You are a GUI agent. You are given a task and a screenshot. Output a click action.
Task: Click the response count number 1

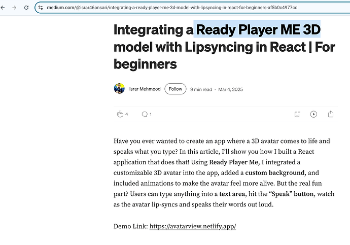[151, 114]
